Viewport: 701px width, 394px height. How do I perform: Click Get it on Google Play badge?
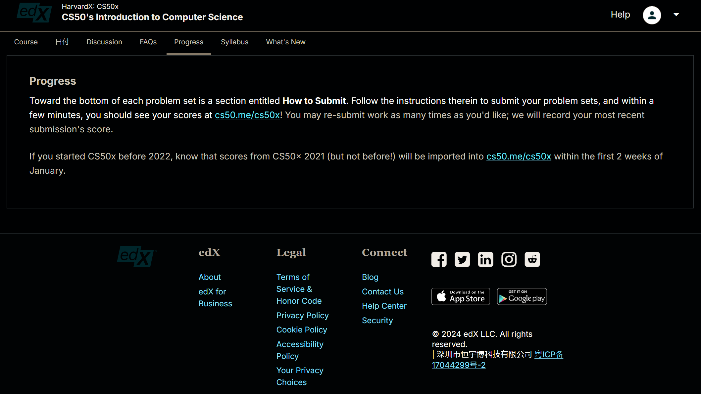tap(522, 296)
